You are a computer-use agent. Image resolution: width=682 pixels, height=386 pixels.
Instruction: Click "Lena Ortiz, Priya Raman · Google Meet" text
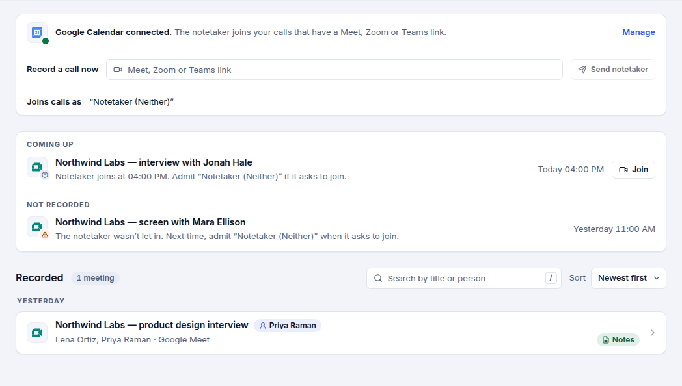pos(132,340)
